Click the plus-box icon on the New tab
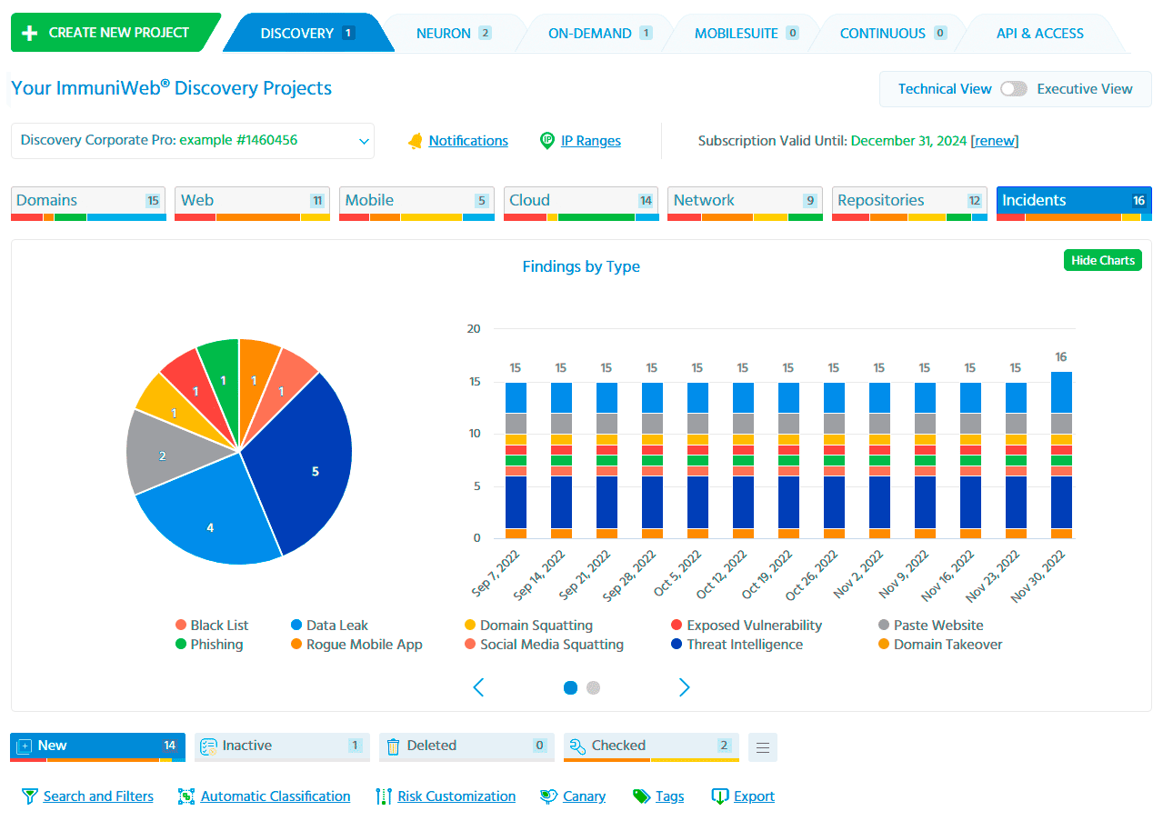Screen dimensions: 1163x821 [25, 746]
